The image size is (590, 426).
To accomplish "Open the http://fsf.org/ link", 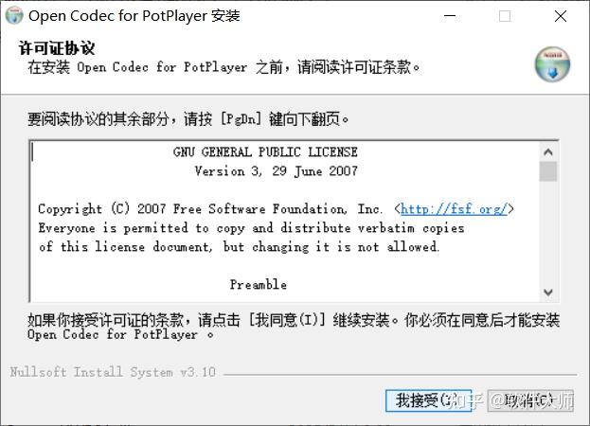I will 455,208.
